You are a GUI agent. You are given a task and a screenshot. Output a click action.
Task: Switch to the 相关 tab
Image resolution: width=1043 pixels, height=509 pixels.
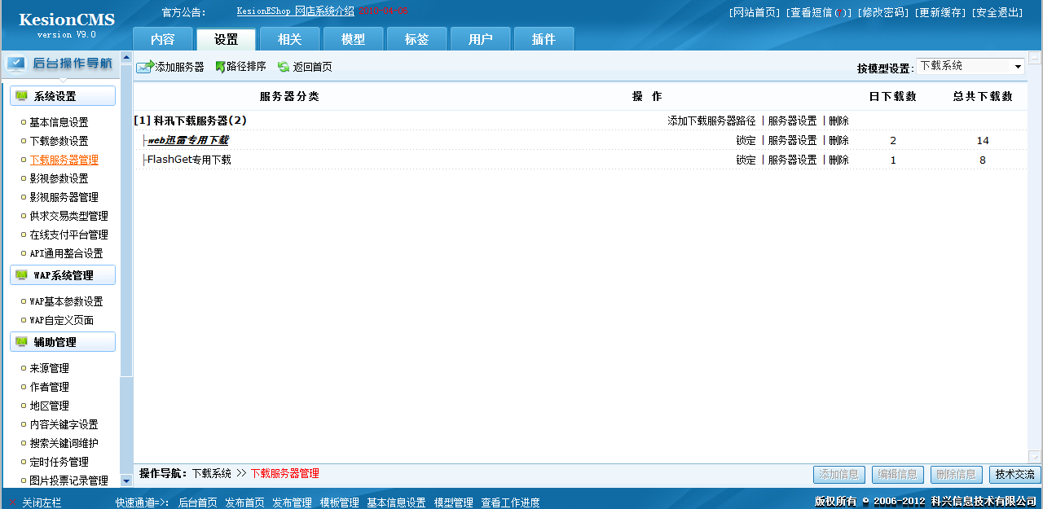click(290, 39)
